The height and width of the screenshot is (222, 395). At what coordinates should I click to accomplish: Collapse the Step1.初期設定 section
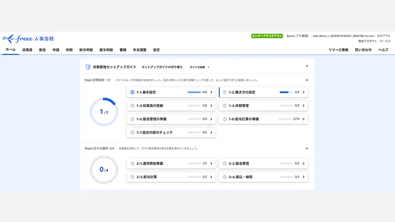(x=307, y=80)
